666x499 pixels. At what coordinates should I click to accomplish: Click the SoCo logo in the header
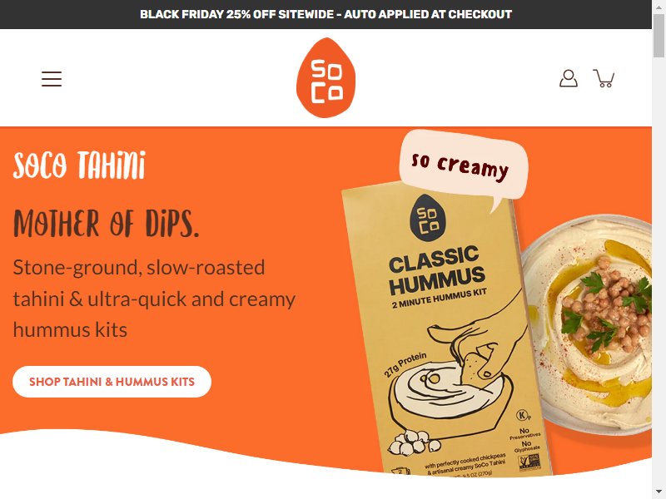coord(326,77)
